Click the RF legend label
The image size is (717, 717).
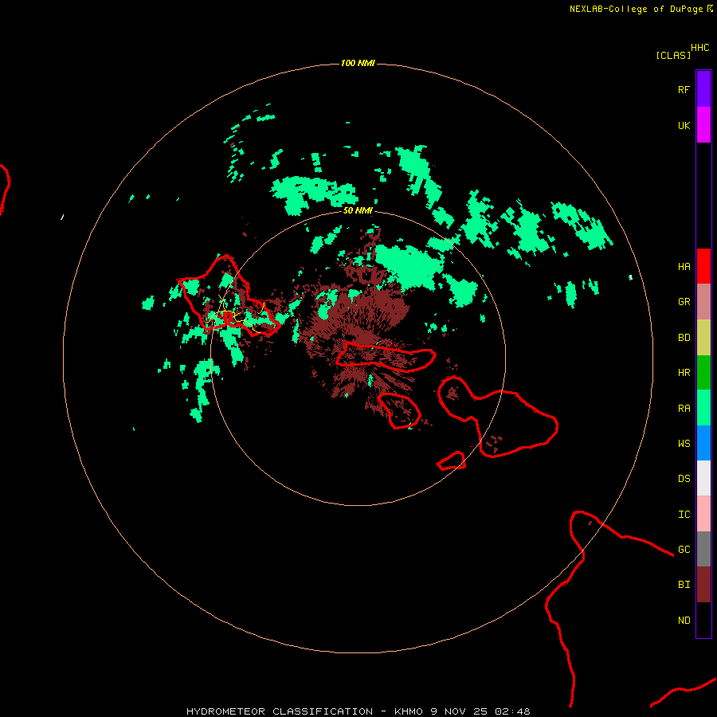point(684,89)
